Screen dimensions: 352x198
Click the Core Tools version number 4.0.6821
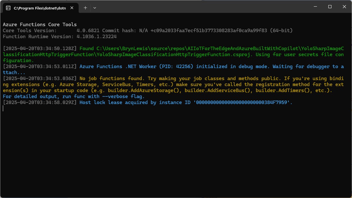88,31
